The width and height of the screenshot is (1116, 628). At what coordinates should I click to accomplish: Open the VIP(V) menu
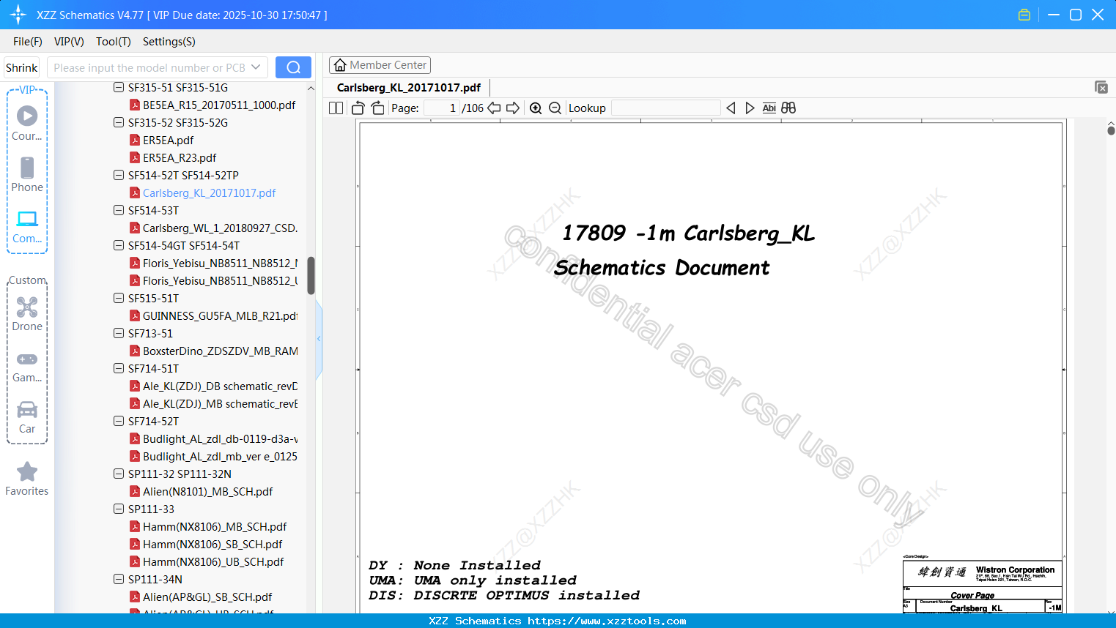(x=69, y=42)
